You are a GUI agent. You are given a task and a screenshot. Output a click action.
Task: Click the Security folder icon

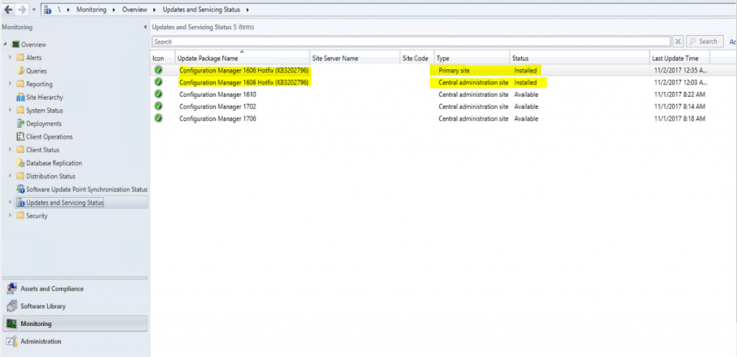pos(20,215)
